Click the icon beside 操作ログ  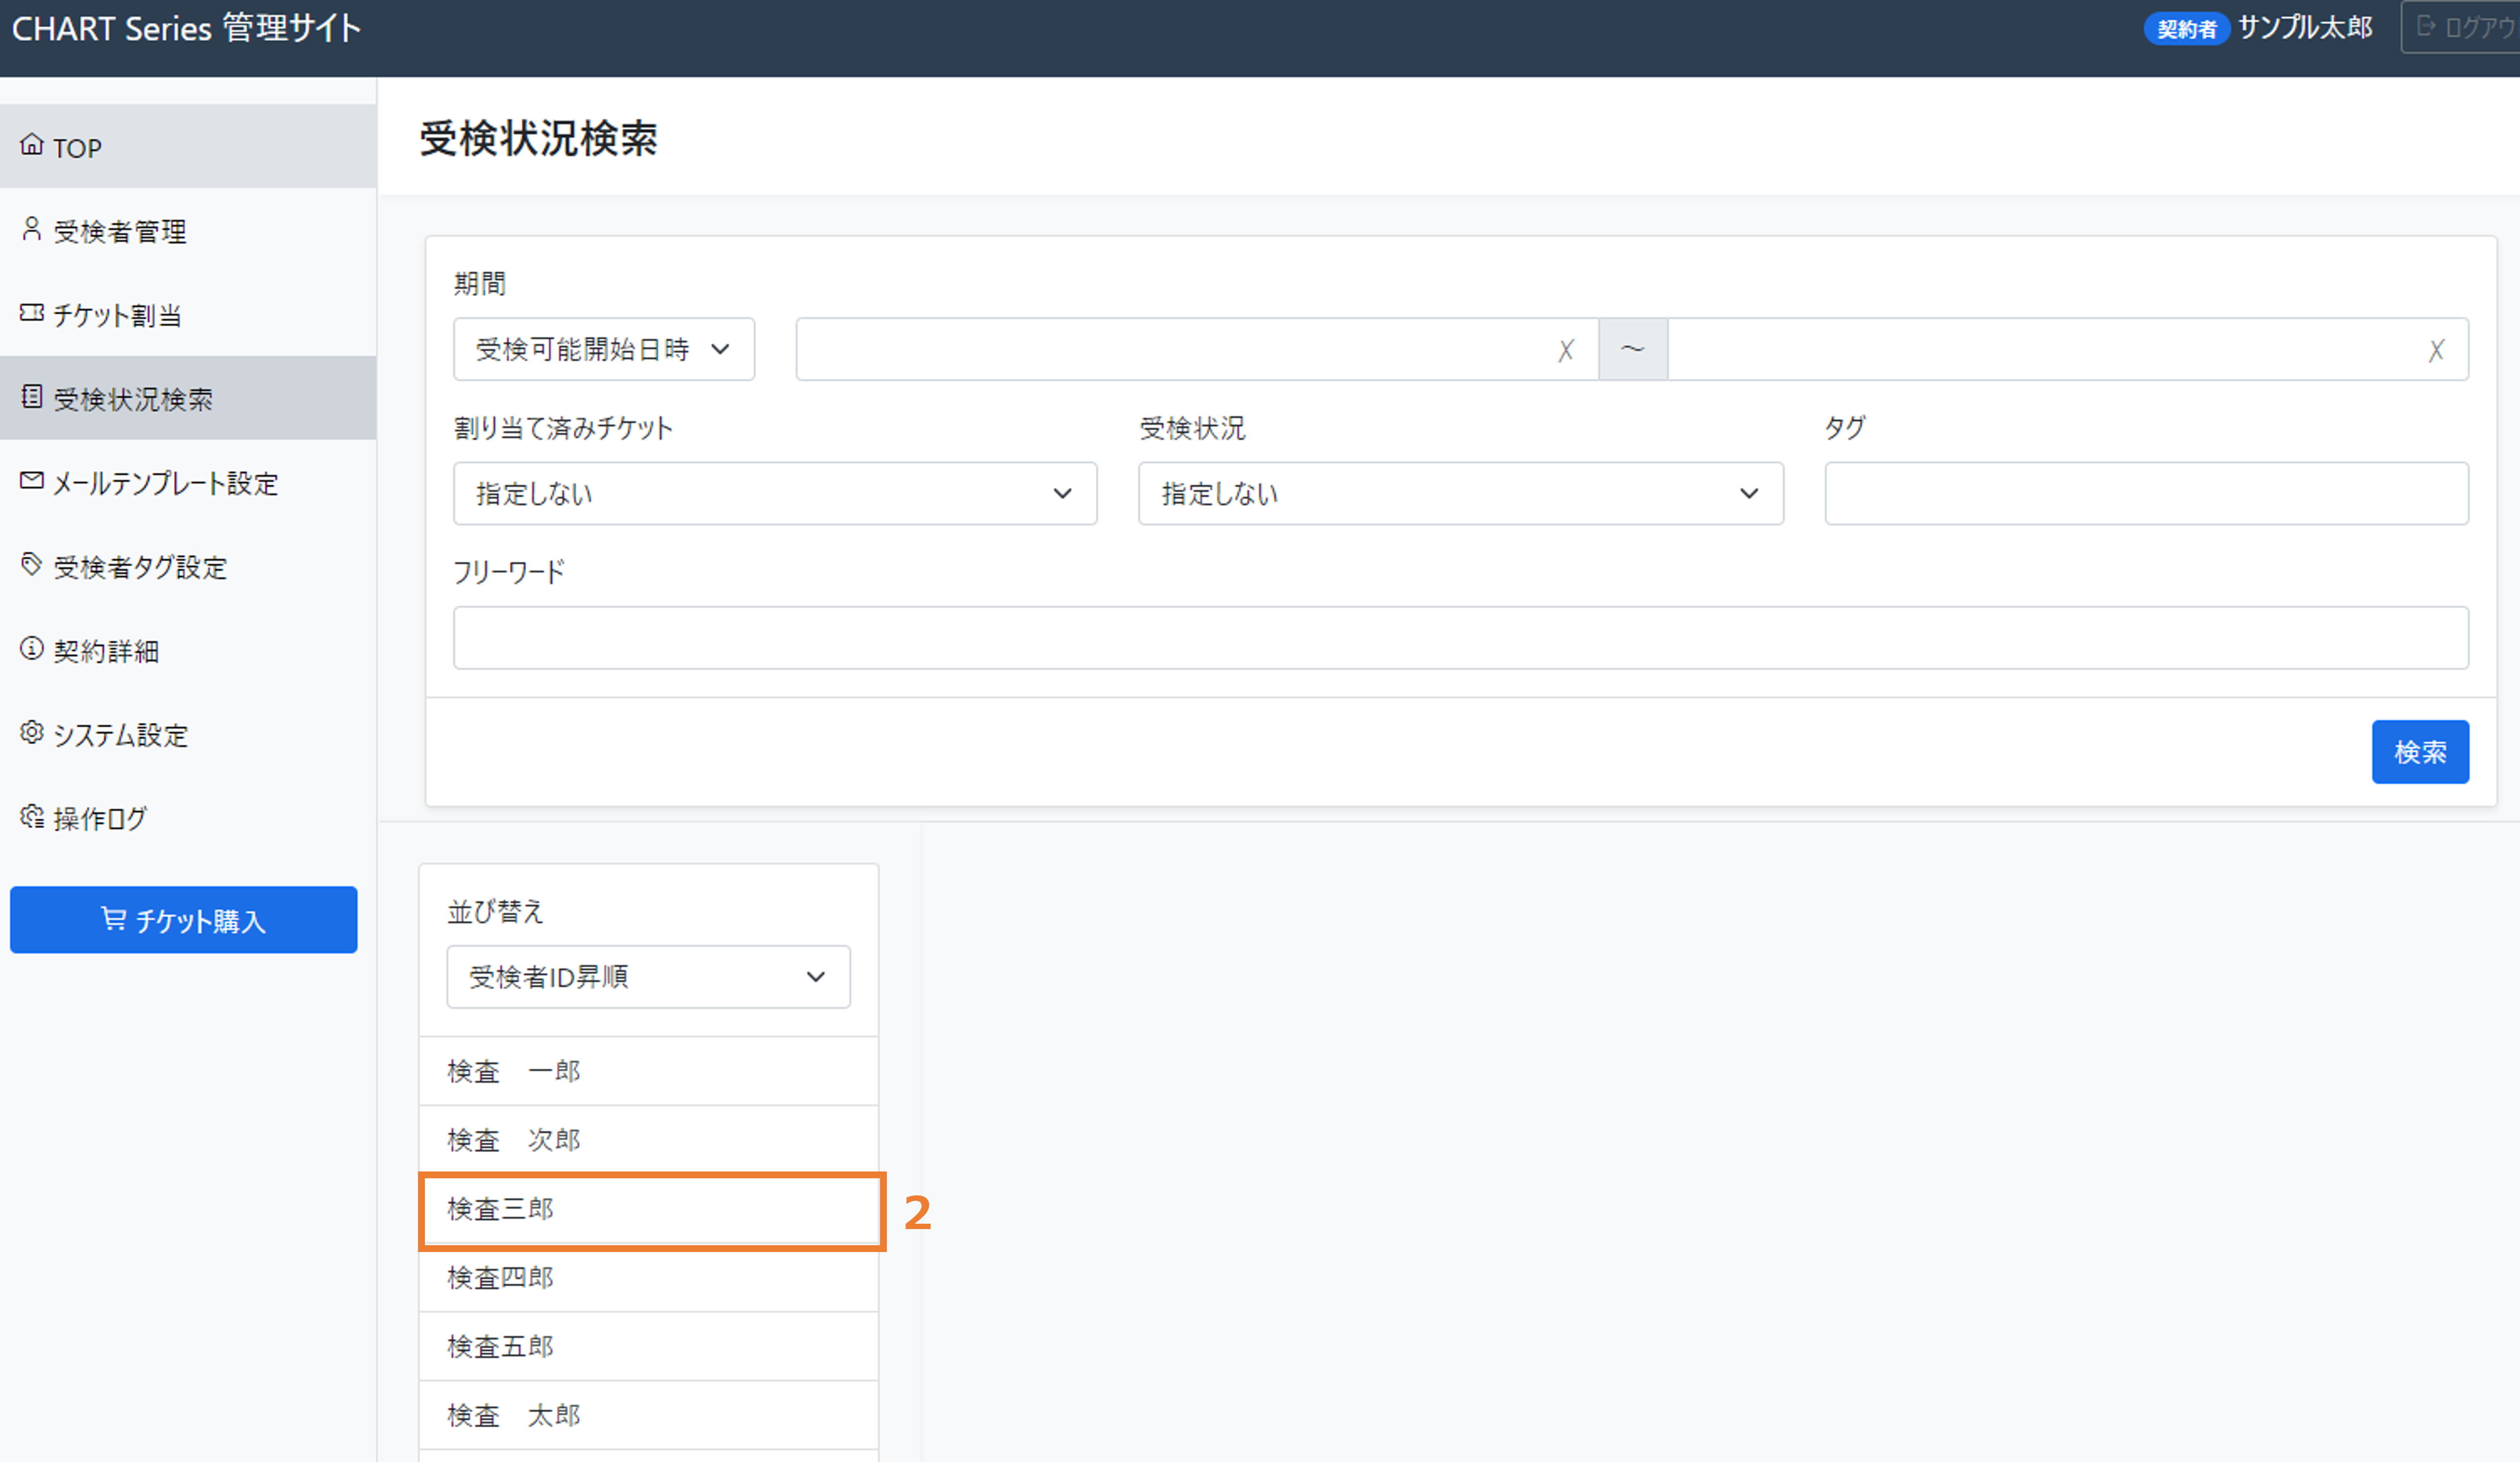[x=32, y=816]
